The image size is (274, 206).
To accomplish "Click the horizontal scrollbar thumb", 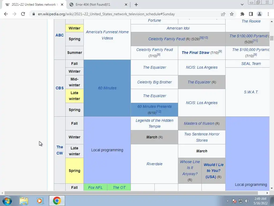I will [131, 193].
